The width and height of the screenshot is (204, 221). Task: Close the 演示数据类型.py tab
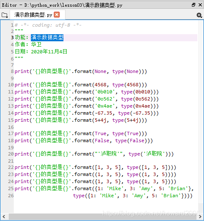(x=57, y=15)
